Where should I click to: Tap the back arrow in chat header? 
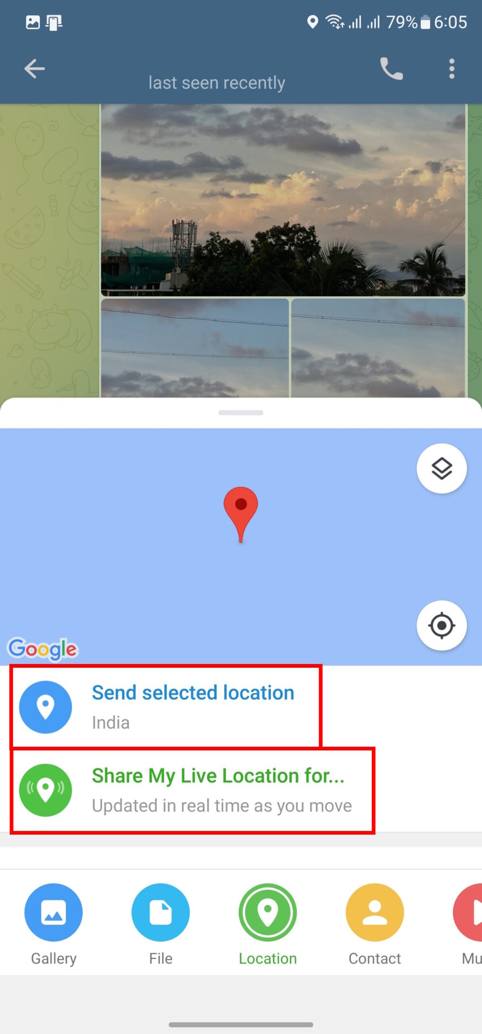34,69
